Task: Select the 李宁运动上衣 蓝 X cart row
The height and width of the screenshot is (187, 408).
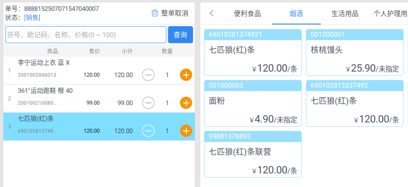Action: 99,70
